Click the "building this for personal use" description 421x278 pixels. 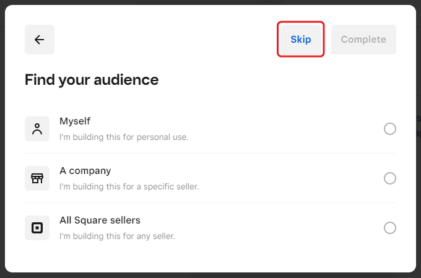124,137
